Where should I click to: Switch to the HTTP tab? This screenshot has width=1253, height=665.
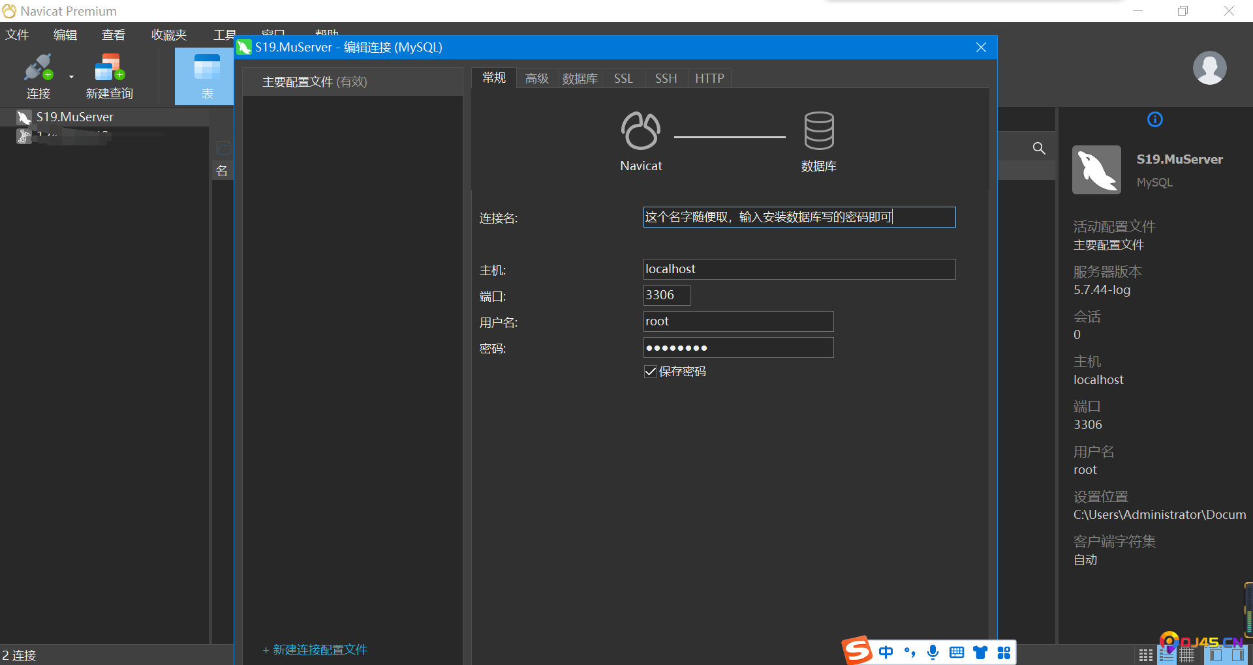tap(709, 78)
